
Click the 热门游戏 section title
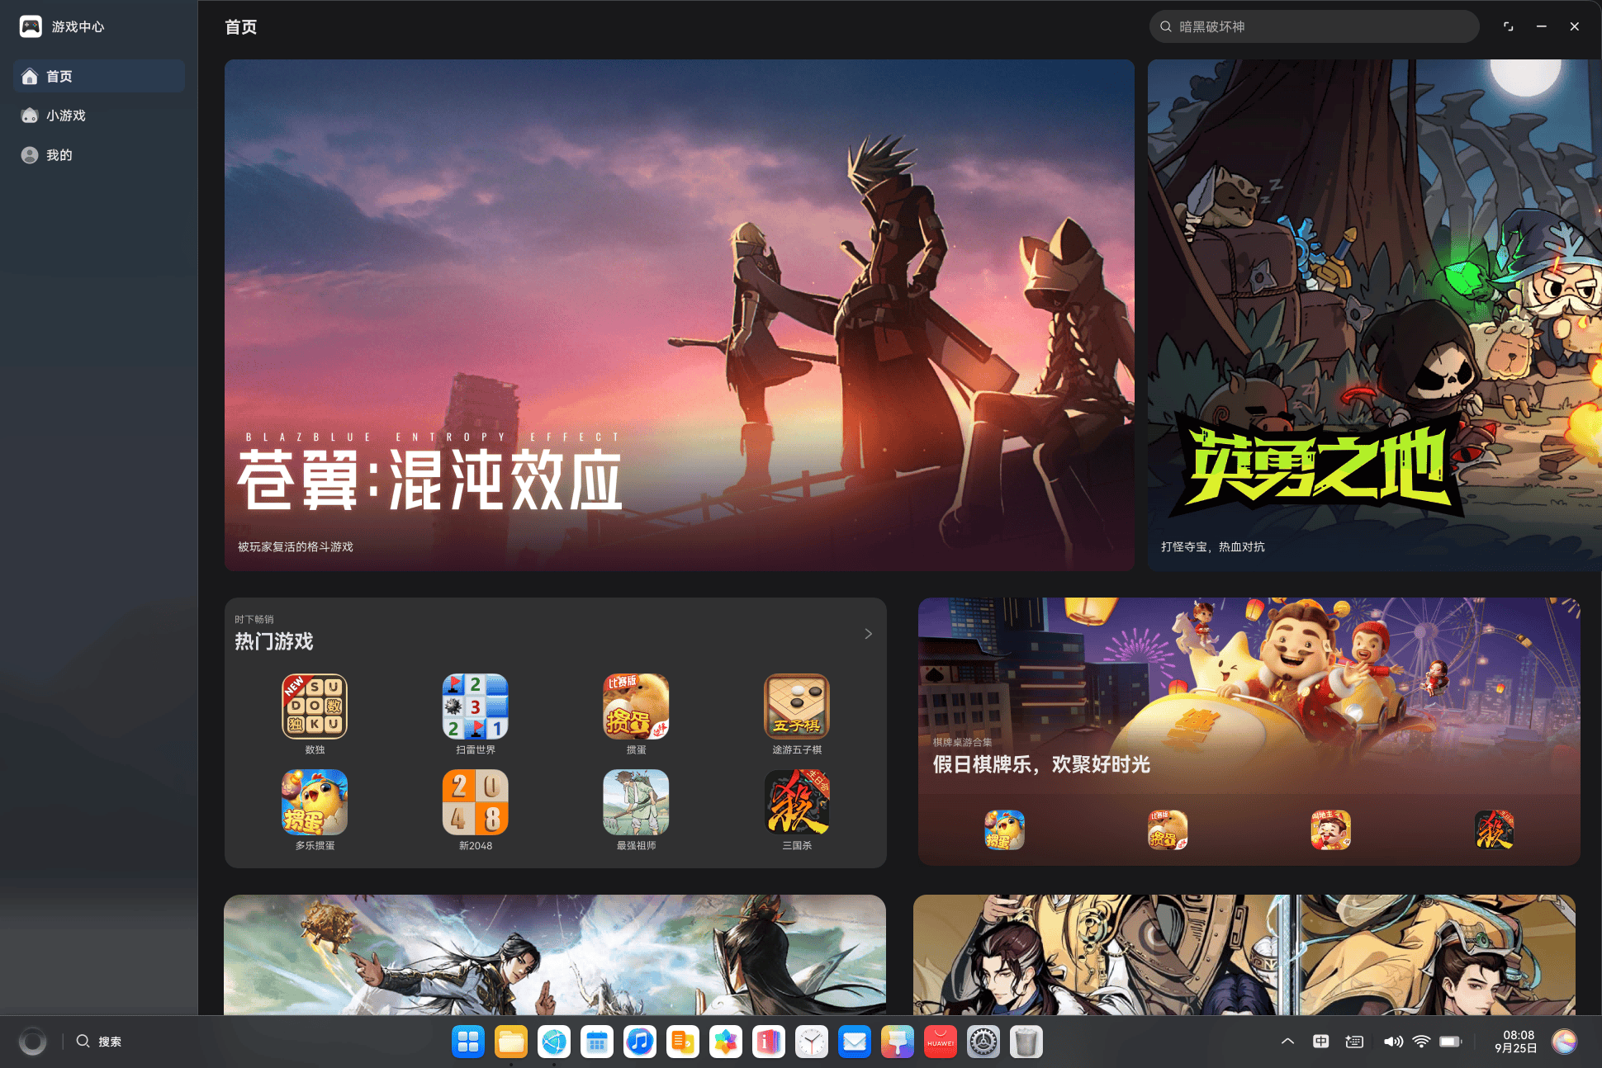(274, 641)
